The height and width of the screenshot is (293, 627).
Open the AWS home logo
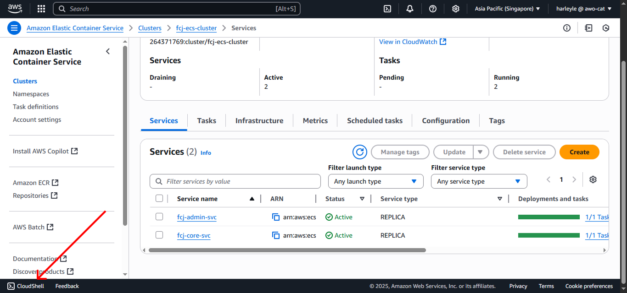[15, 8]
